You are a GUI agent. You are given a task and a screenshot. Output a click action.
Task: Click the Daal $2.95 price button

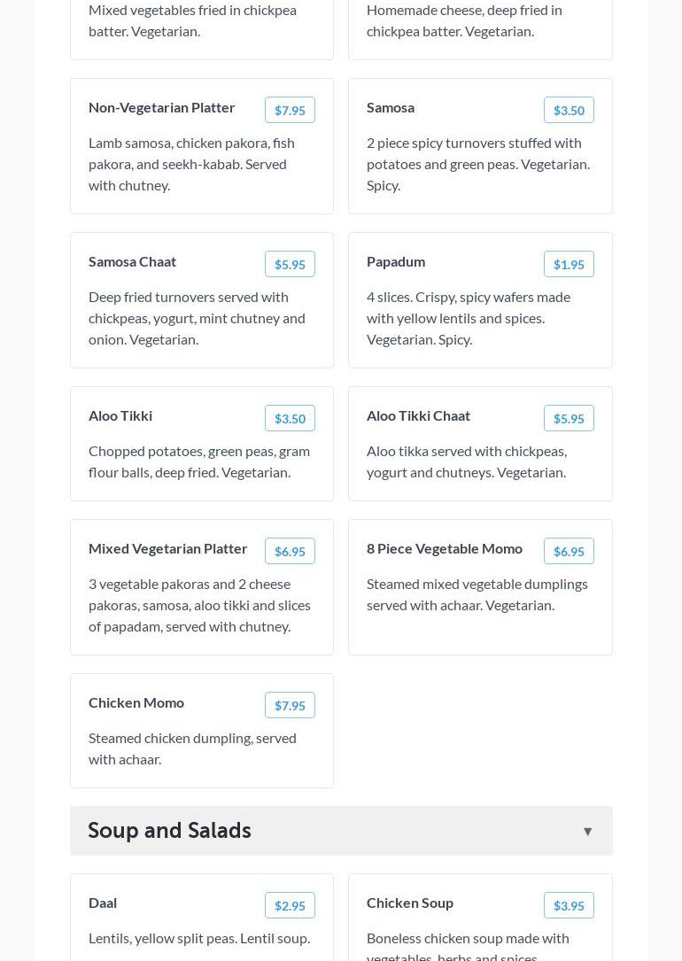[x=290, y=905]
